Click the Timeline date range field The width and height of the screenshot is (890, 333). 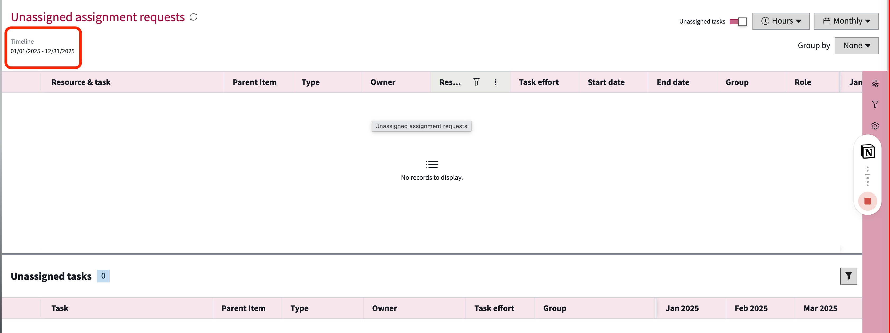click(42, 51)
